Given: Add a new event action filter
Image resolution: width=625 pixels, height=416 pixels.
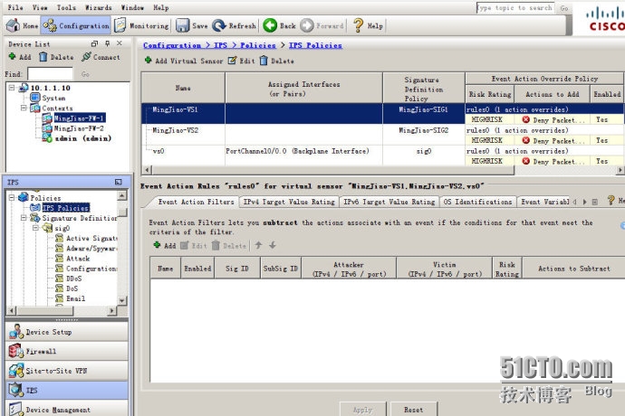Looking at the screenshot, I should click(x=165, y=245).
